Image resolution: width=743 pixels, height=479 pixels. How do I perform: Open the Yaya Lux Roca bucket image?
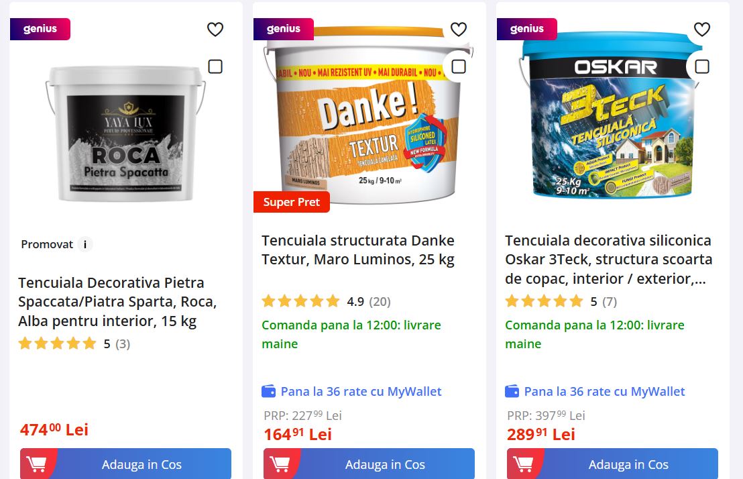125,134
